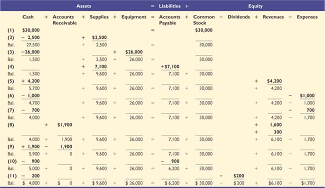
Task: Click the $1,000 Expenses entry in row (6)
Action: coord(307,96)
